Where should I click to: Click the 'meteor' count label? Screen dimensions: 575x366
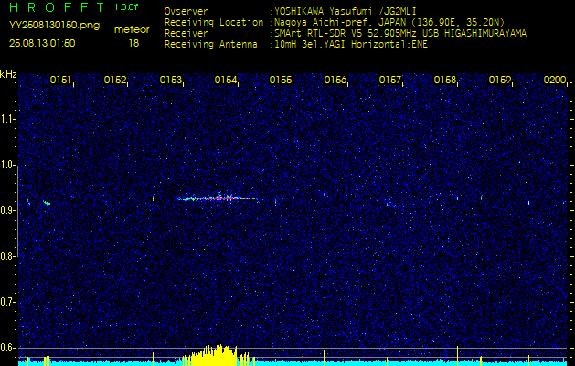[132, 30]
